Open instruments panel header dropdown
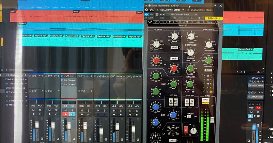 [23, 75]
